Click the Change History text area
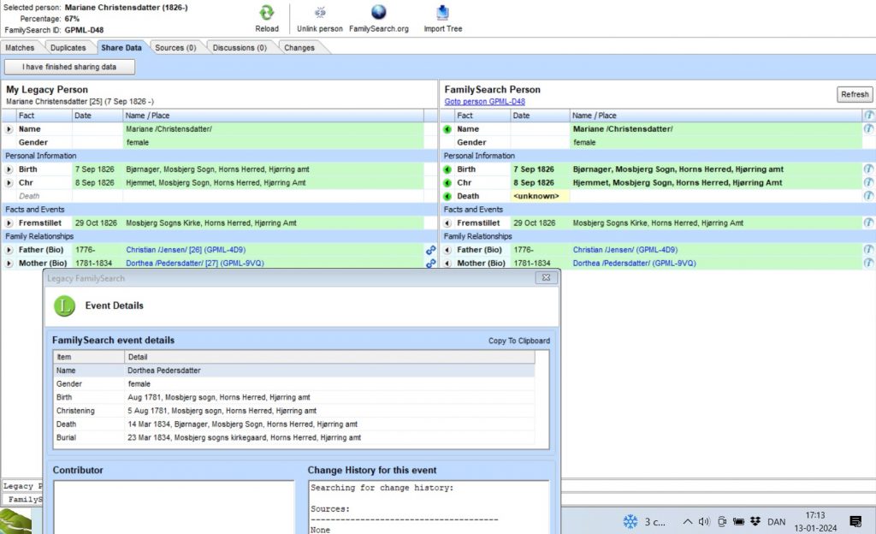The width and height of the screenshot is (876, 534). tap(429, 507)
